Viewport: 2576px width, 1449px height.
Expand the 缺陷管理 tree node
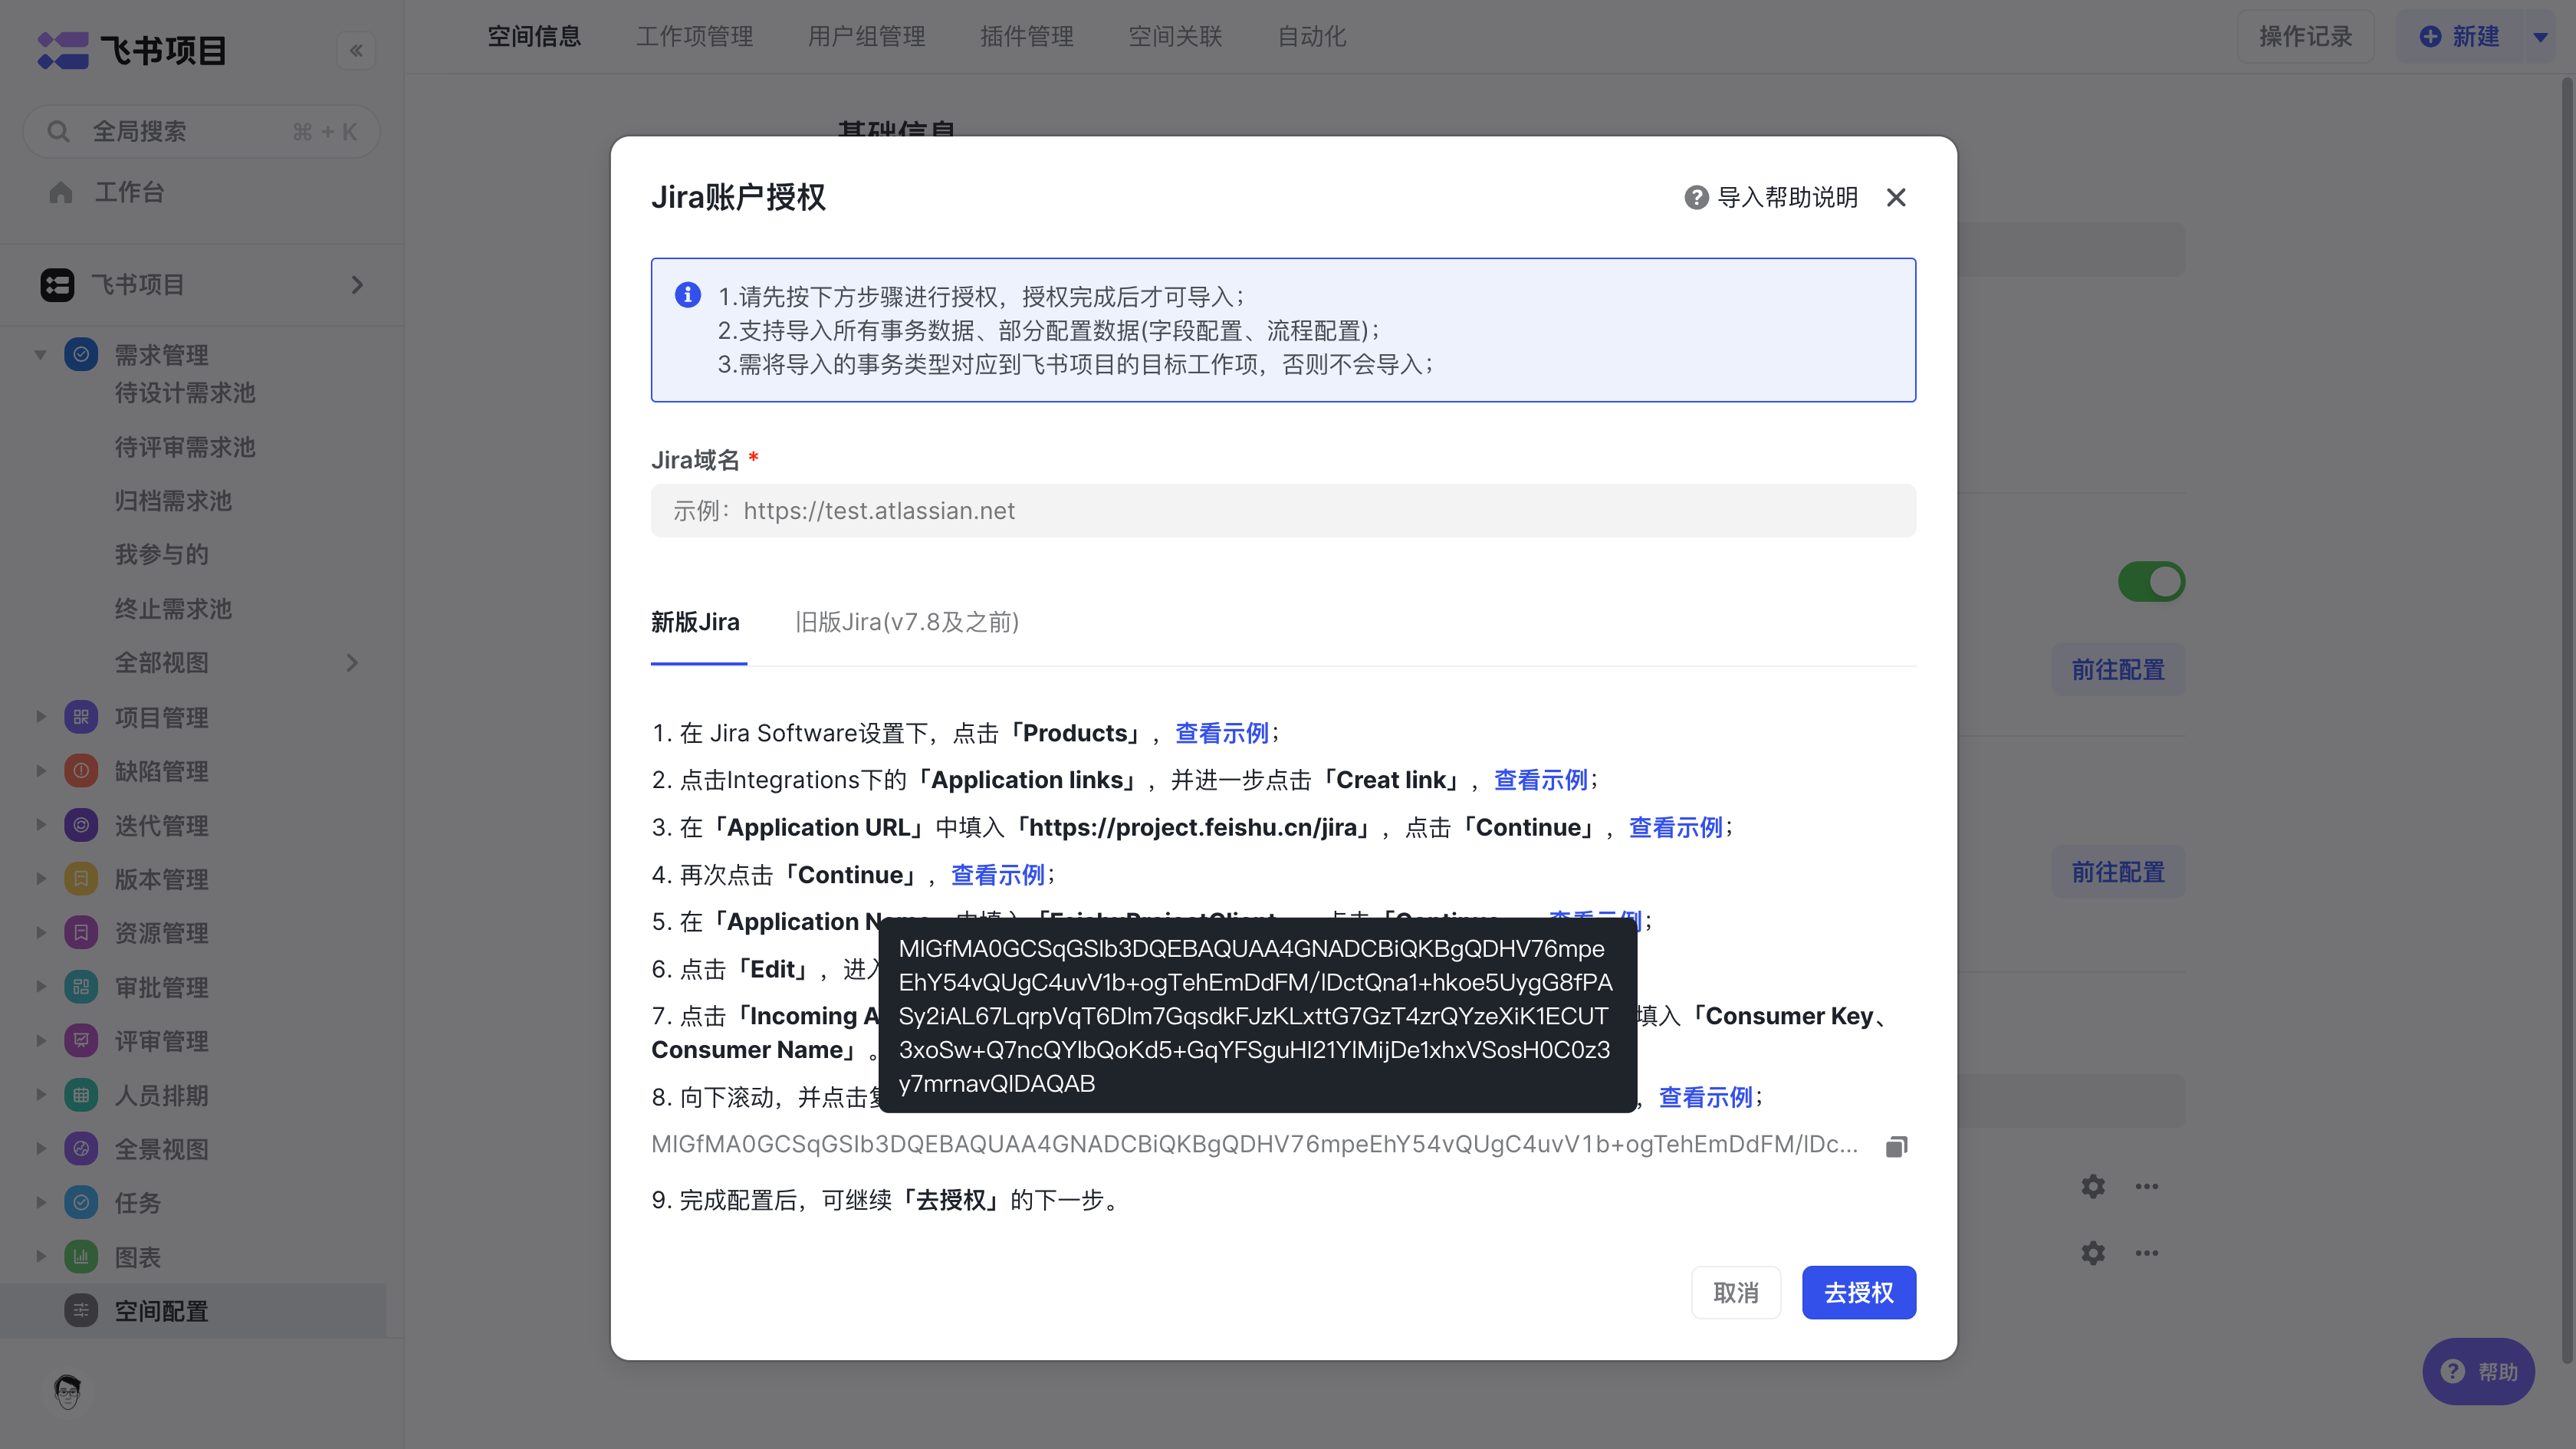pos(40,771)
